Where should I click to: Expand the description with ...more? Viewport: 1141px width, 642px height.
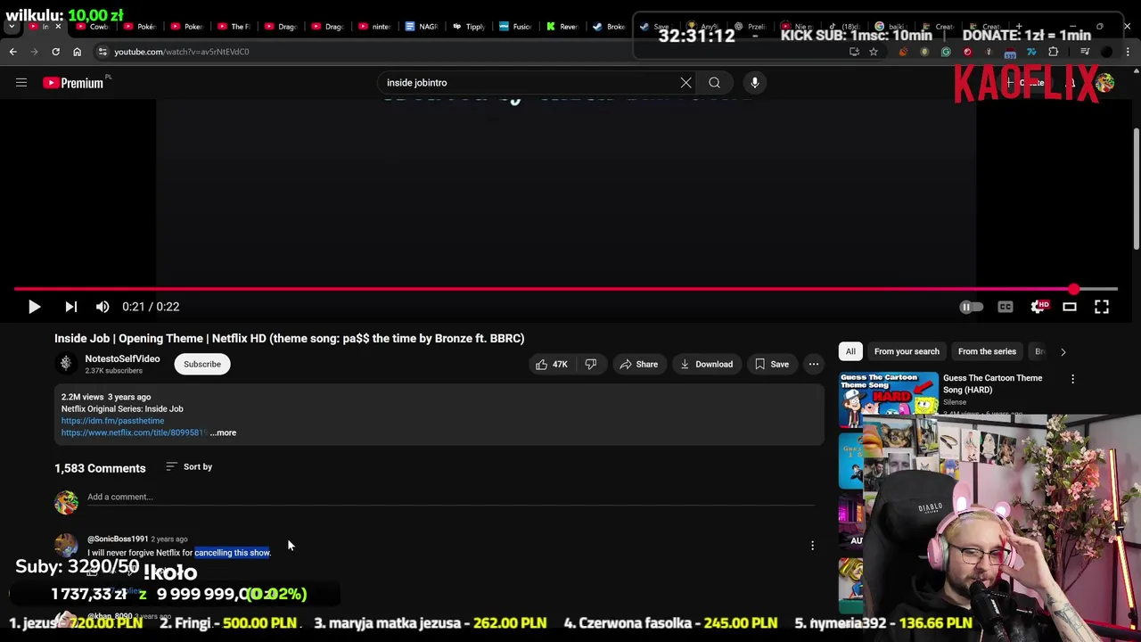pyautogui.click(x=224, y=432)
